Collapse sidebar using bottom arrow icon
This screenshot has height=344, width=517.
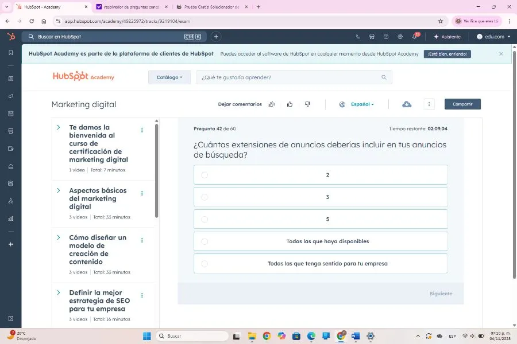[x=10, y=318]
